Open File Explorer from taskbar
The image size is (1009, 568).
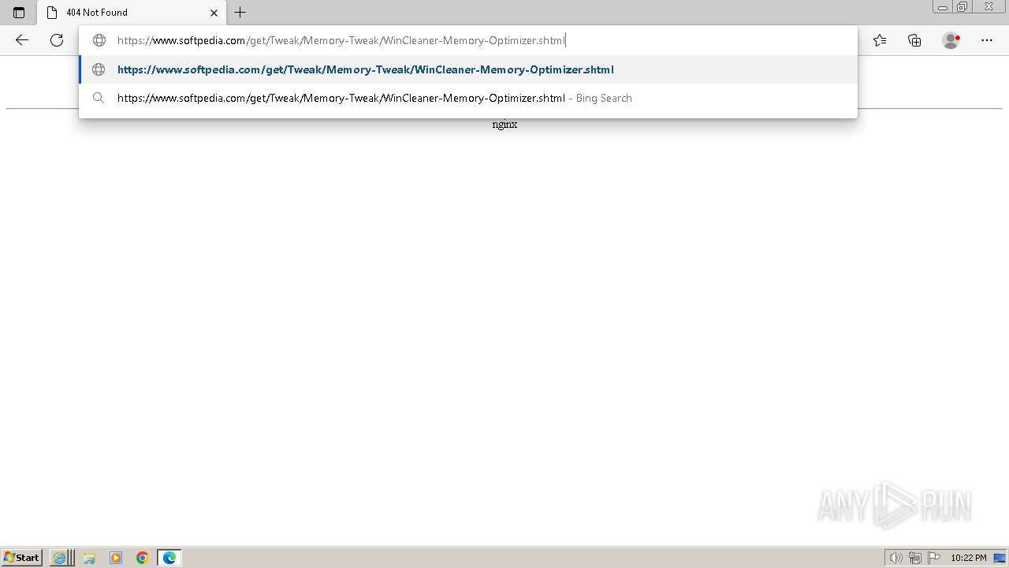pos(89,558)
